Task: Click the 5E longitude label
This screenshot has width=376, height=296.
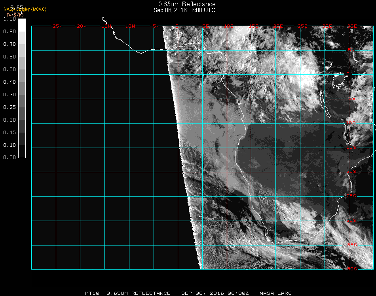Action: 205,26
